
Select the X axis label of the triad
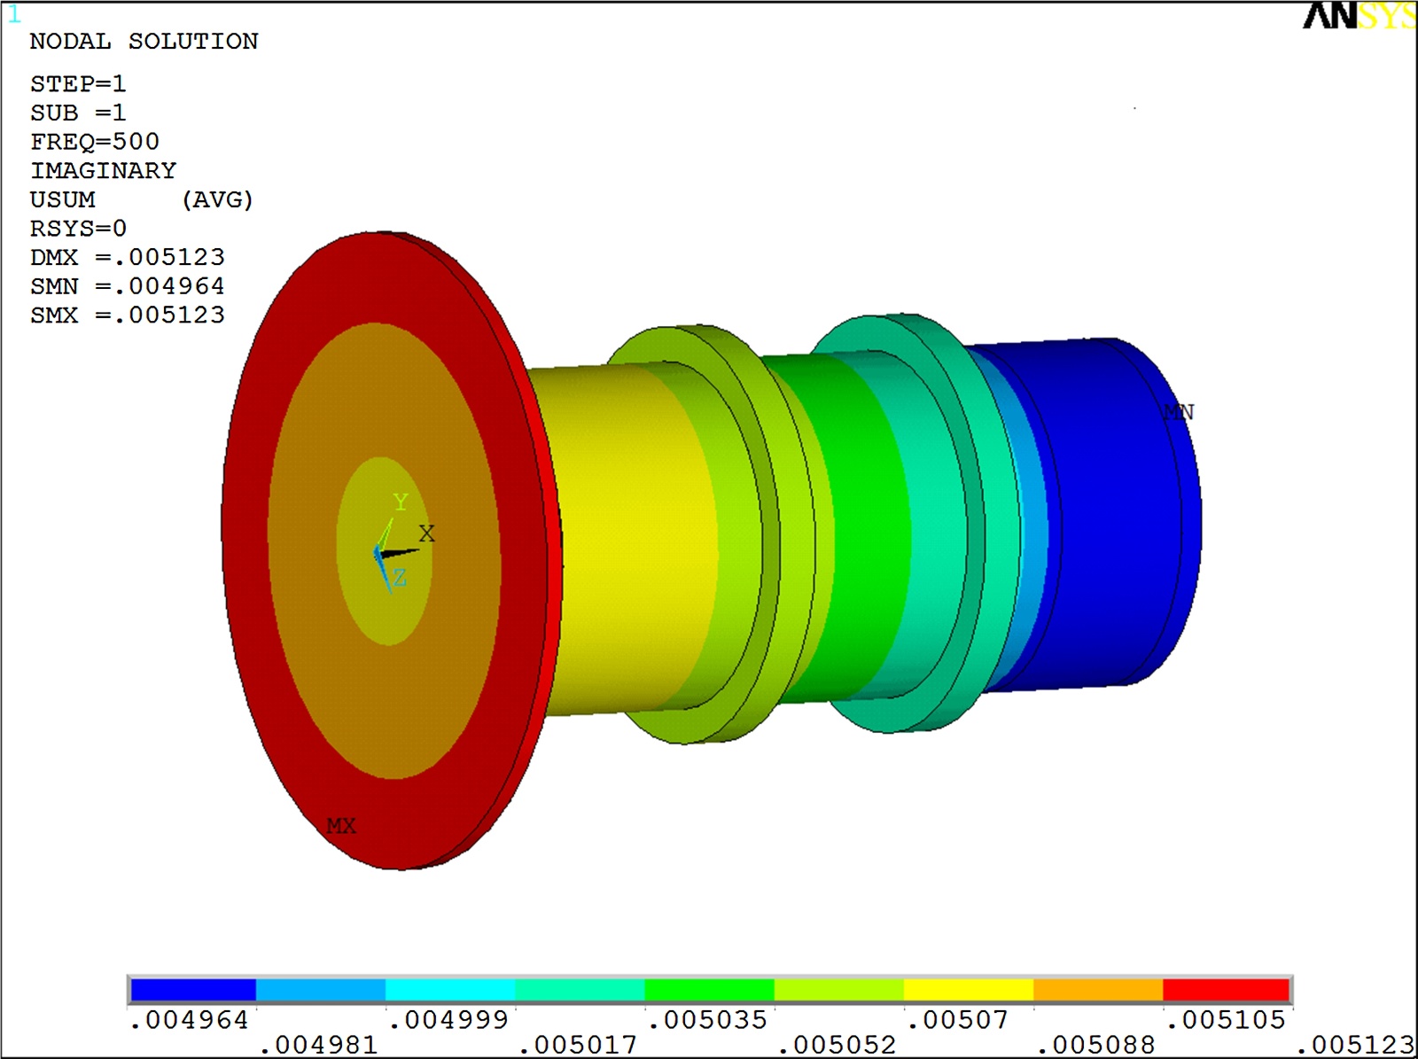click(x=426, y=533)
